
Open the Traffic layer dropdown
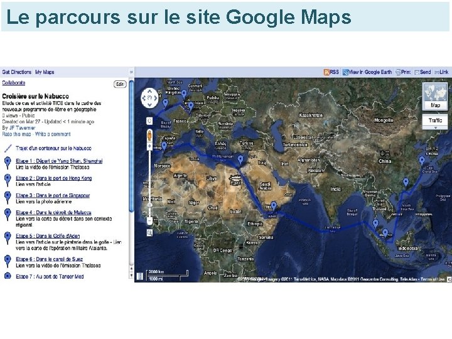[x=435, y=122]
